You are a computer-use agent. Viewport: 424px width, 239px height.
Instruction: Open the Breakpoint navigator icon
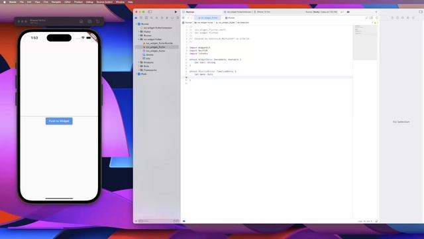pos(172,18)
